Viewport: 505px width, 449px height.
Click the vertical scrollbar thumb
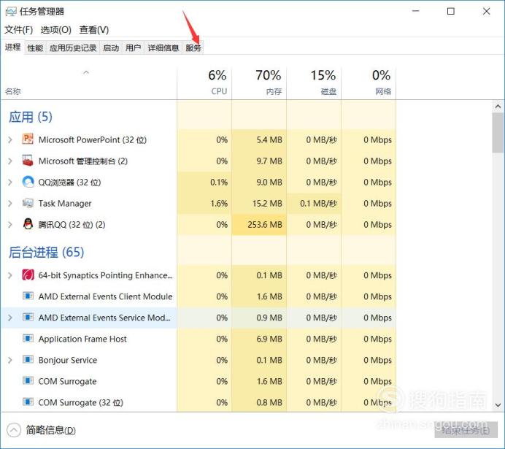tap(498, 133)
